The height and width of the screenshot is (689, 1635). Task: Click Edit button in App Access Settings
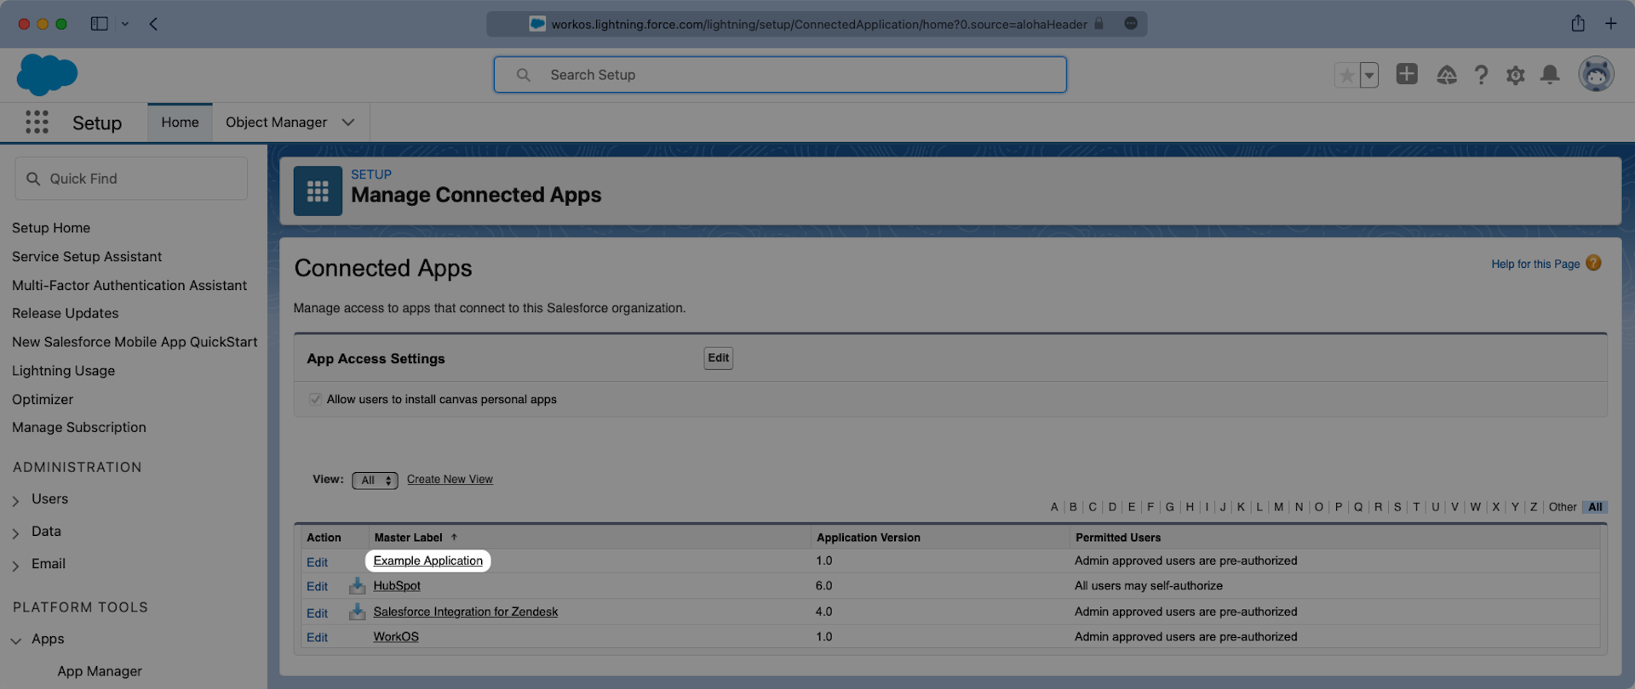coord(718,358)
